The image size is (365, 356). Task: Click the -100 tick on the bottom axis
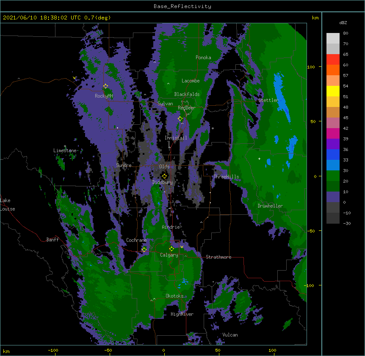tap(53, 350)
